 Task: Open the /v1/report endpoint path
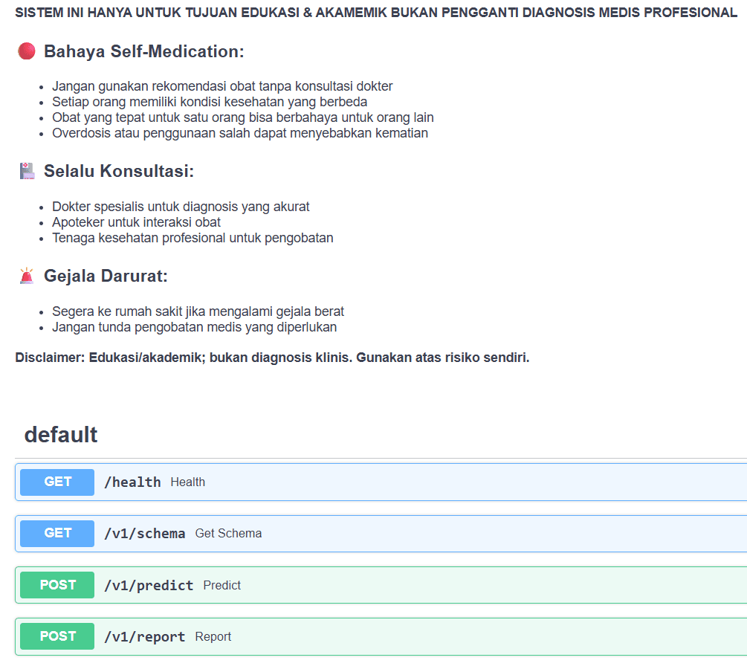144,636
